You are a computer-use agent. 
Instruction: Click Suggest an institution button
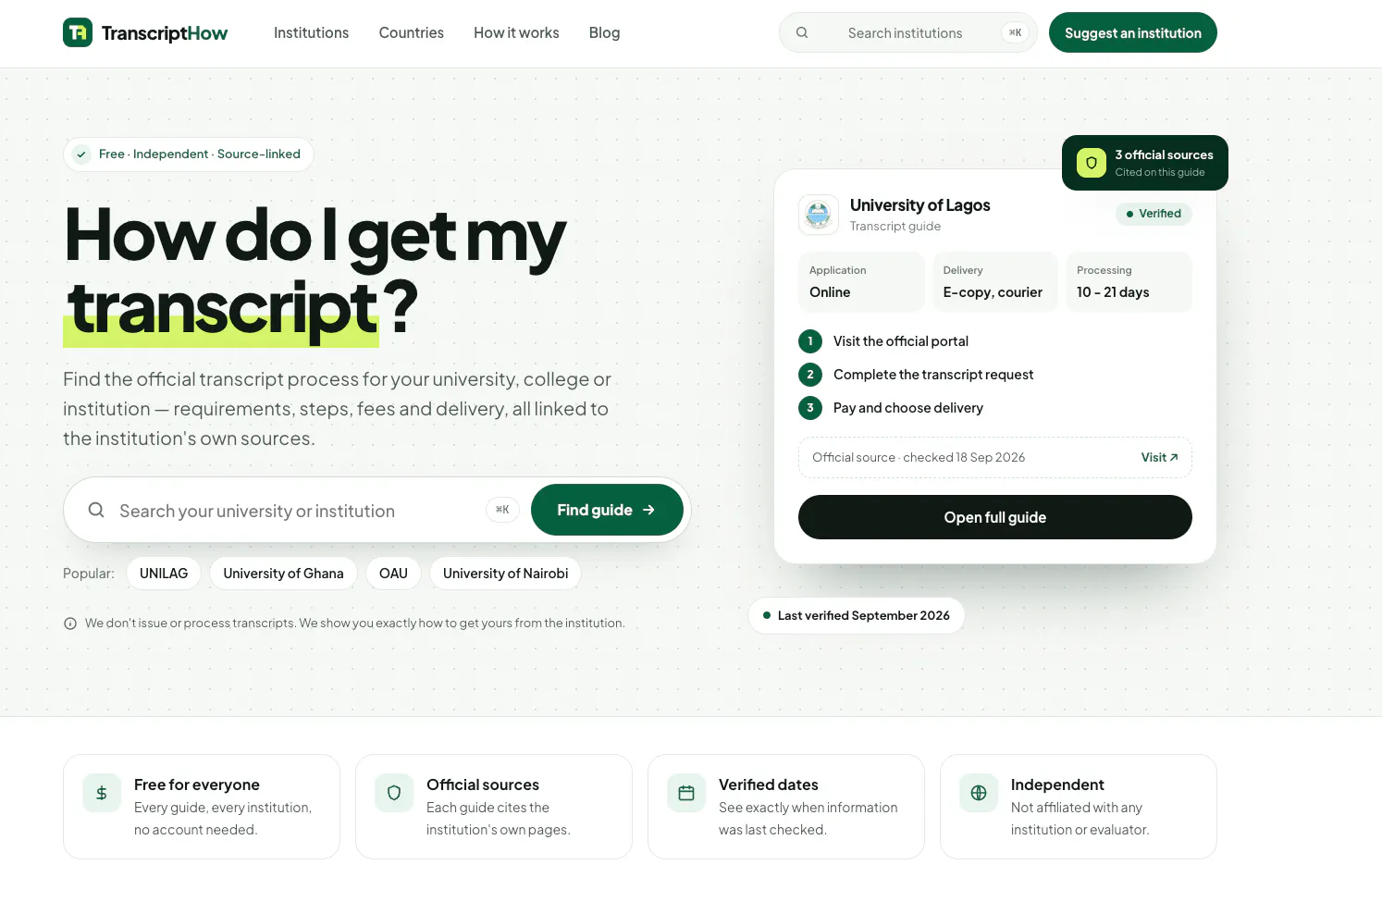coord(1133,32)
